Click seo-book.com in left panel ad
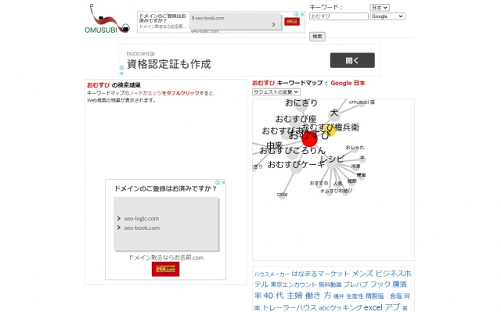 142,228
